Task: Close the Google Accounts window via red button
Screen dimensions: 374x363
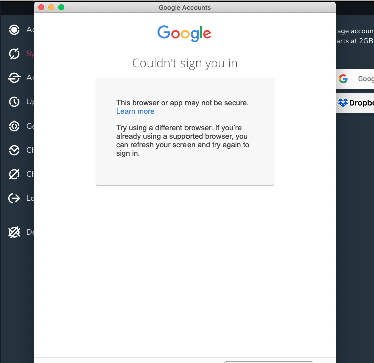Action: click(x=41, y=7)
